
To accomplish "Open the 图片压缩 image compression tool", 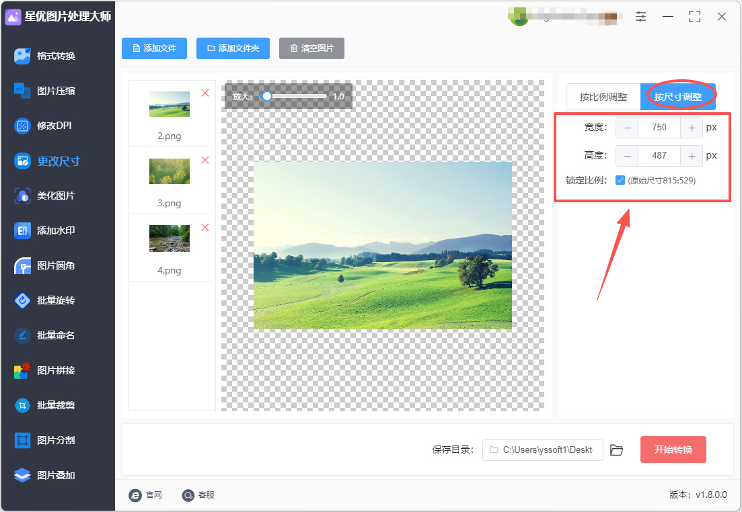I will pyautogui.click(x=45, y=91).
